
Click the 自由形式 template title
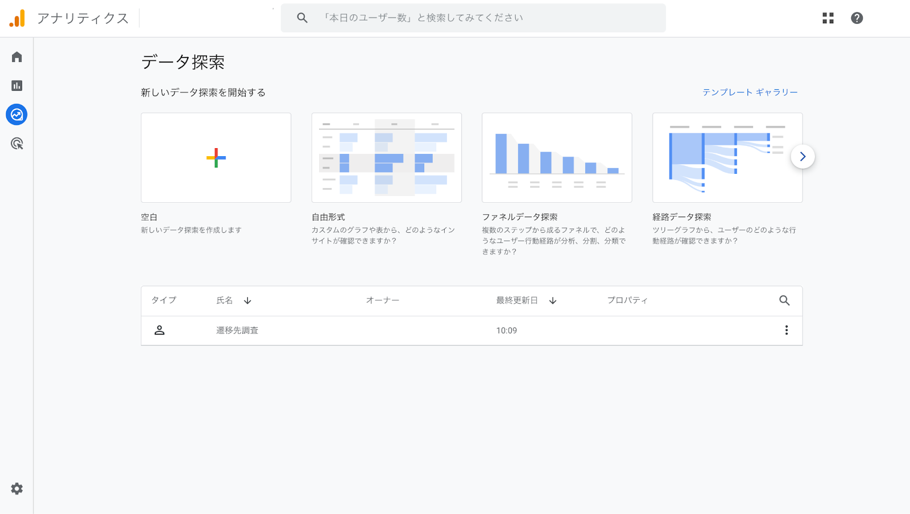[x=328, y=217]
